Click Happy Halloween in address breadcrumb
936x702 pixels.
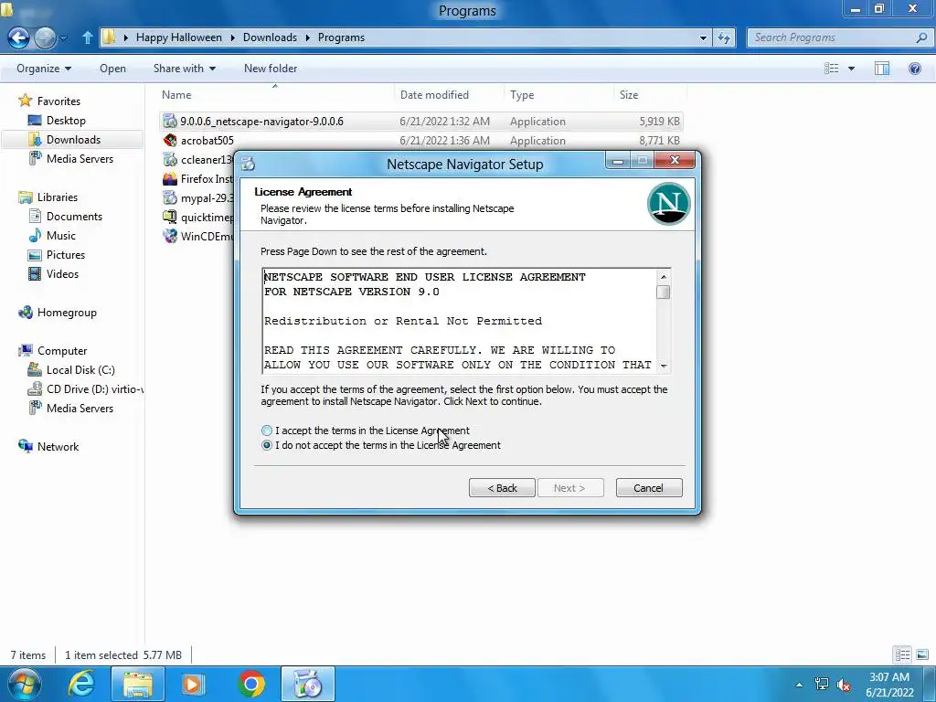[178, 37]
